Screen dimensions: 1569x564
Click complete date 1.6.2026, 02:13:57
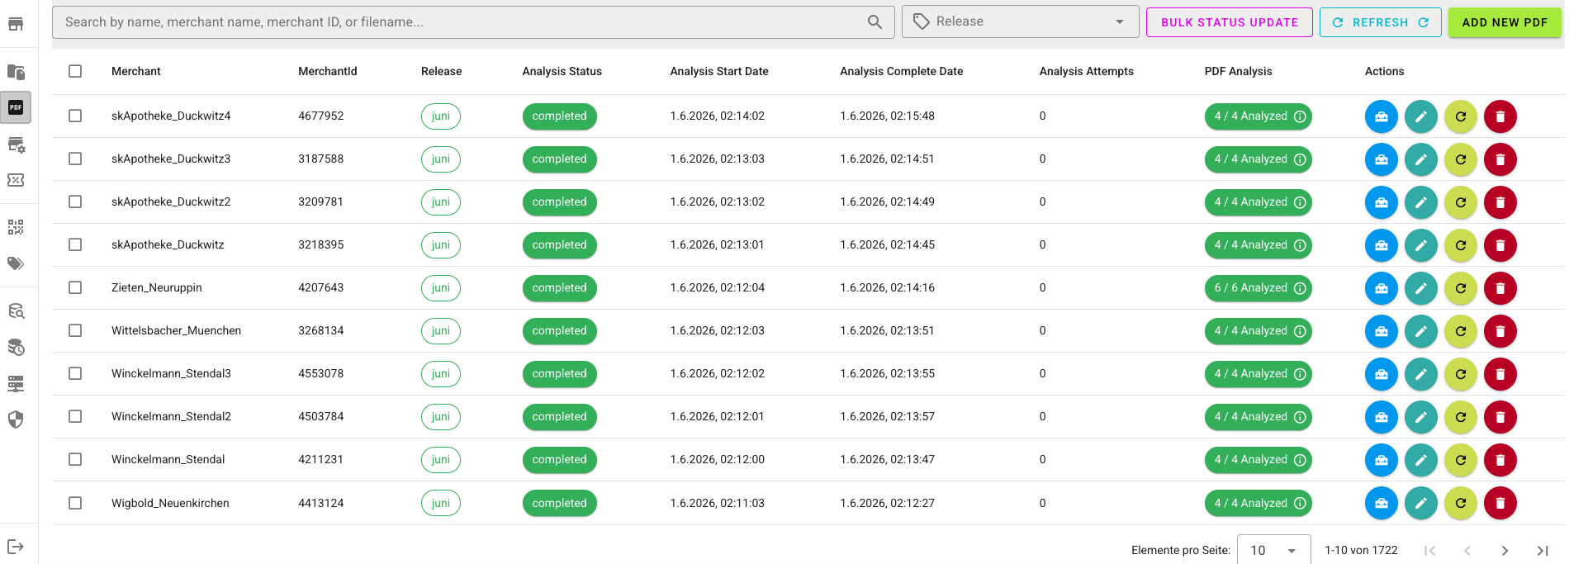click(x=888, y=416)
